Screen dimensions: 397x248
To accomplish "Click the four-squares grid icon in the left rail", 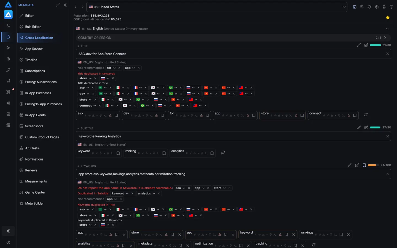I will pyautogui.click(x=8, y=26).
